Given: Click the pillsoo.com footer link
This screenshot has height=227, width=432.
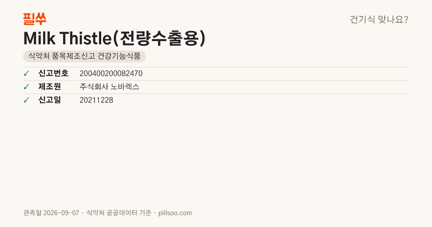Looking at the screenshot, I should click(175, 213).
